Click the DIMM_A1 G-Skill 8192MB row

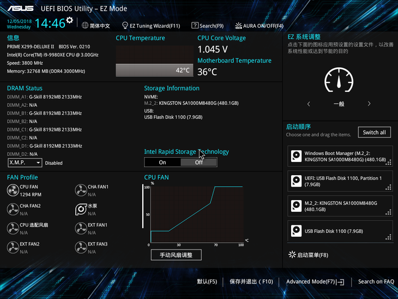[44, 97]
